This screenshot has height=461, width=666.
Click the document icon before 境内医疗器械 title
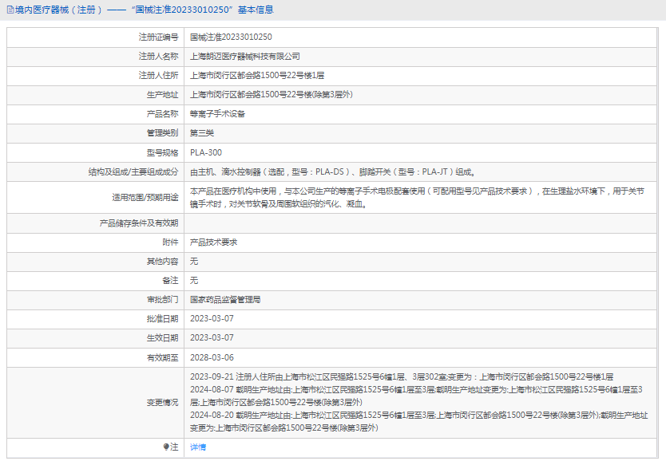click(10, 10)
